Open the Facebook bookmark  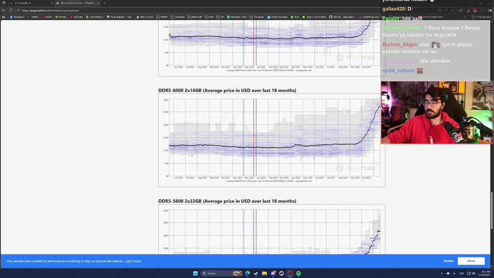tap(17, 17)
